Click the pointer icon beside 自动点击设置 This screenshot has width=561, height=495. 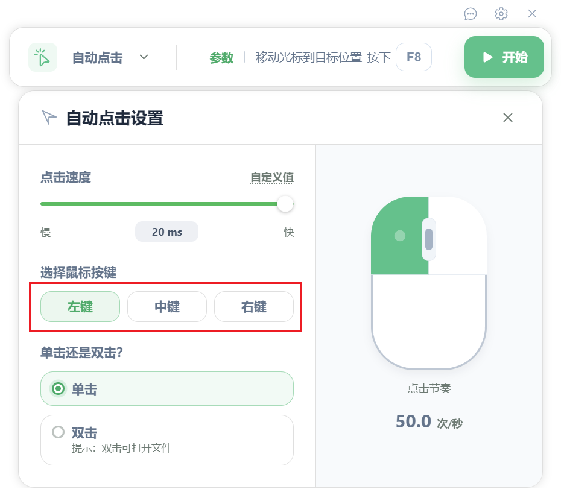pos(49,118)
